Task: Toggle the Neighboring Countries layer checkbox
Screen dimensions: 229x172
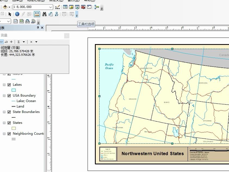Action: (x=9, y=134)
